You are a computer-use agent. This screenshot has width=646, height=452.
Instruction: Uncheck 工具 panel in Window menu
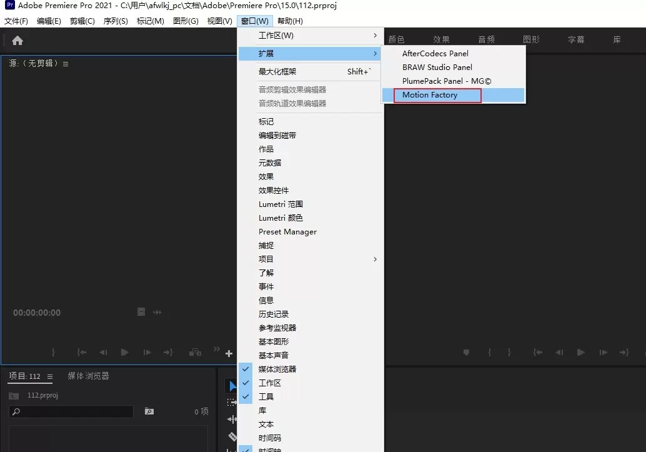click(311, 396)
